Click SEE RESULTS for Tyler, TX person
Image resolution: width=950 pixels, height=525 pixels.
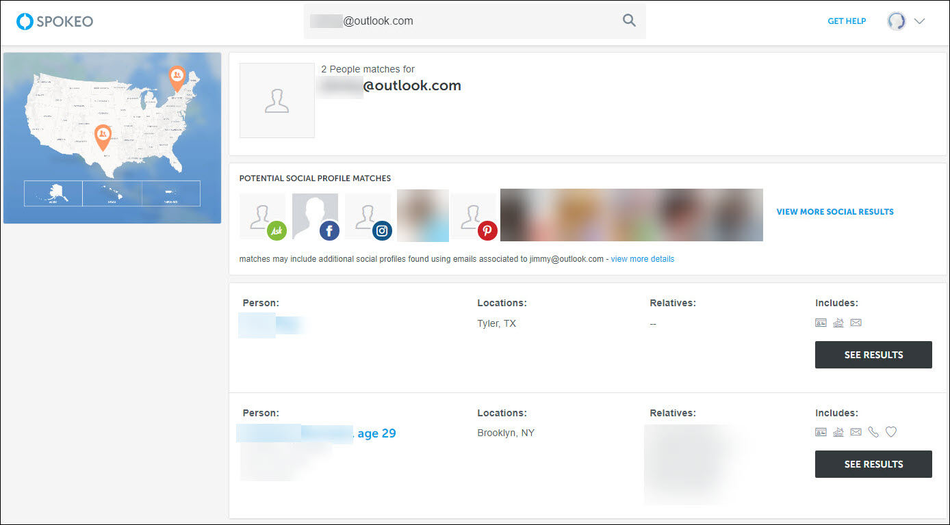(x=873, y=355)
